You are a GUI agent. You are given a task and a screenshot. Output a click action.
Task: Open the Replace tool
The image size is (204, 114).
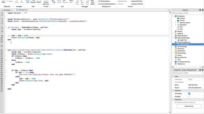coord(33,2)
